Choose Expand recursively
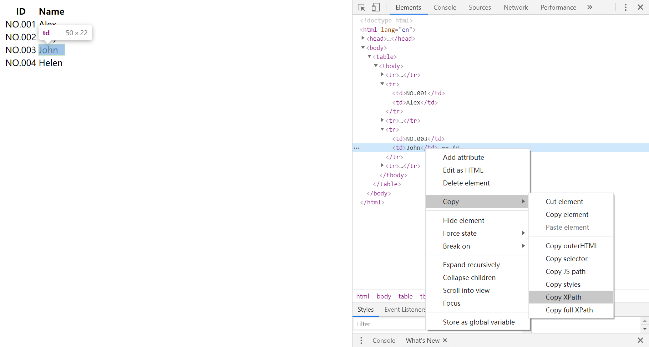 pyautogui.click(x=477, y=265)
